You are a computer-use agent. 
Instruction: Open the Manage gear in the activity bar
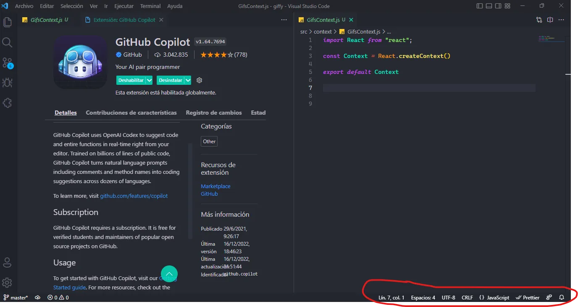point(8,283)
